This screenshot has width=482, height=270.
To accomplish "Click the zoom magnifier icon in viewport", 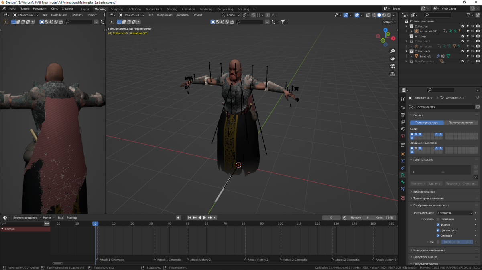I will [x=393, y=51].
